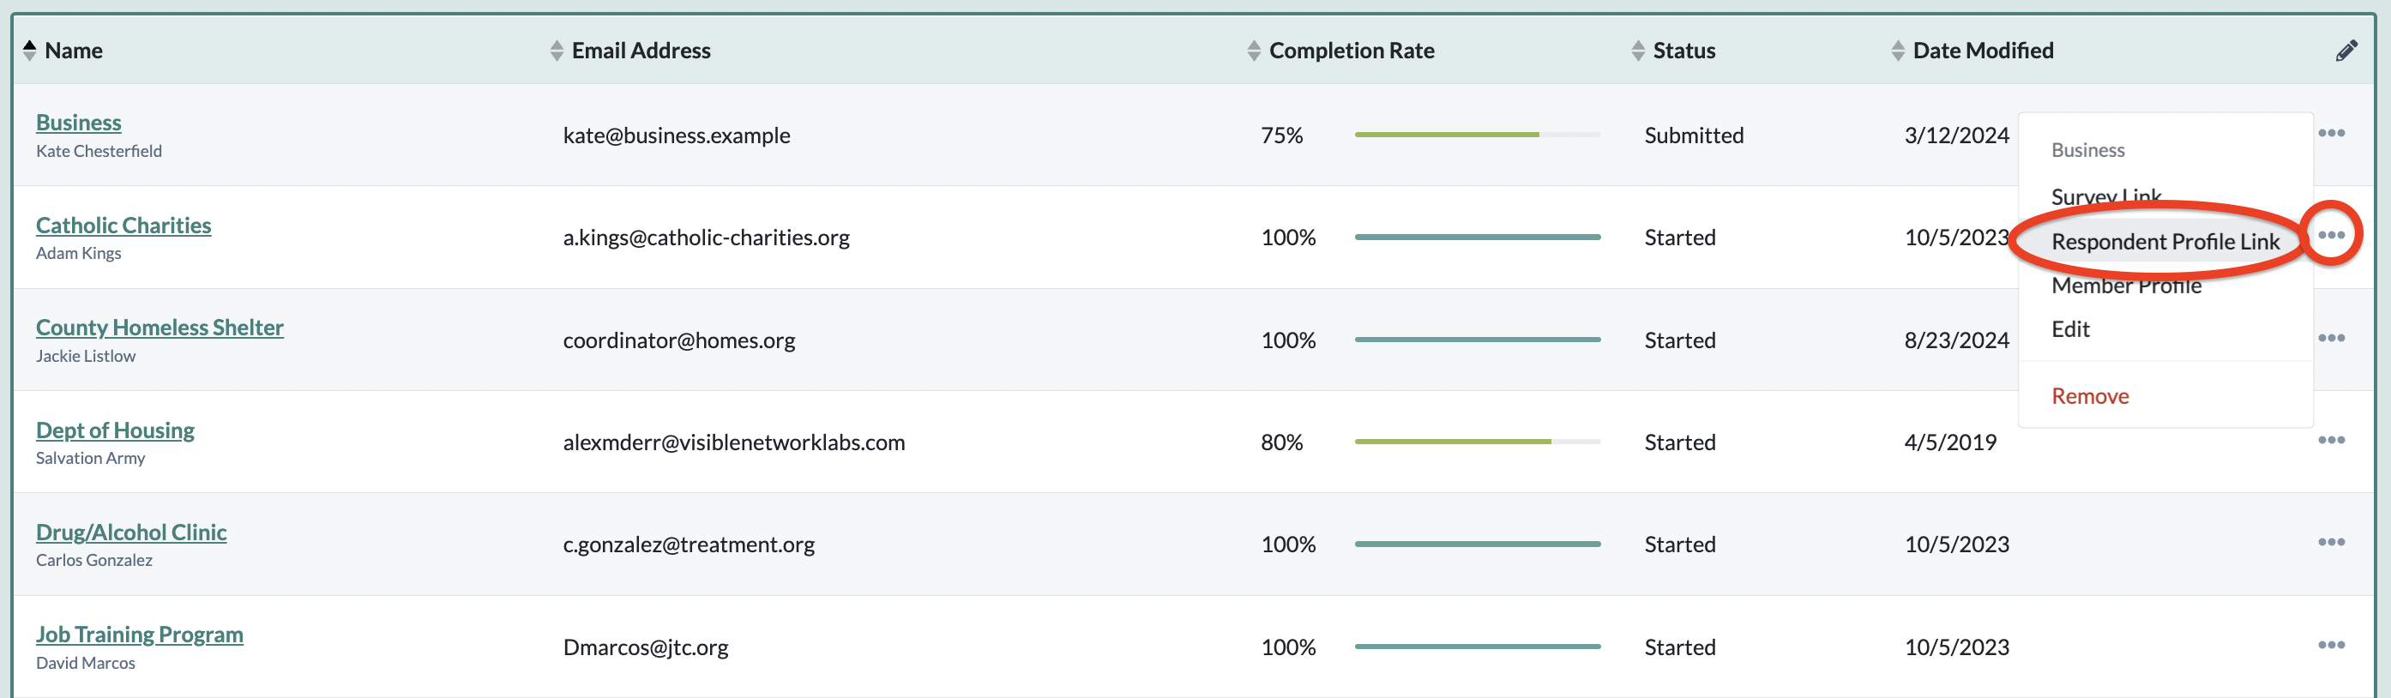Open three-dot menu for Job Training Program
This screenshot has height=698, width=2391.
pos(2331,645)
